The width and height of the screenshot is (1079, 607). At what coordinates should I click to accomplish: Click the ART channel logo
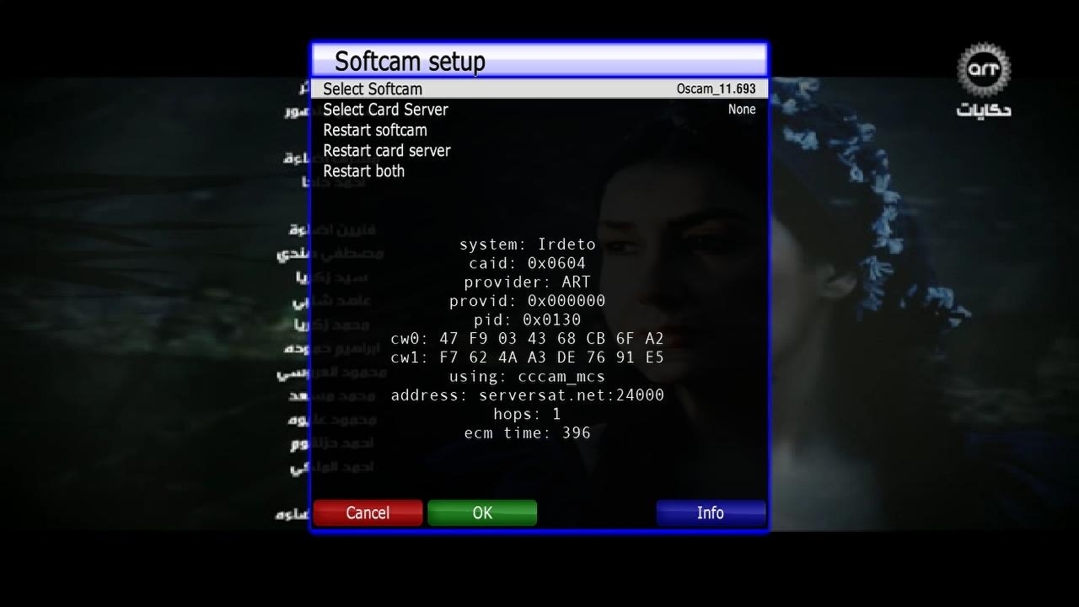coord(984,80)
